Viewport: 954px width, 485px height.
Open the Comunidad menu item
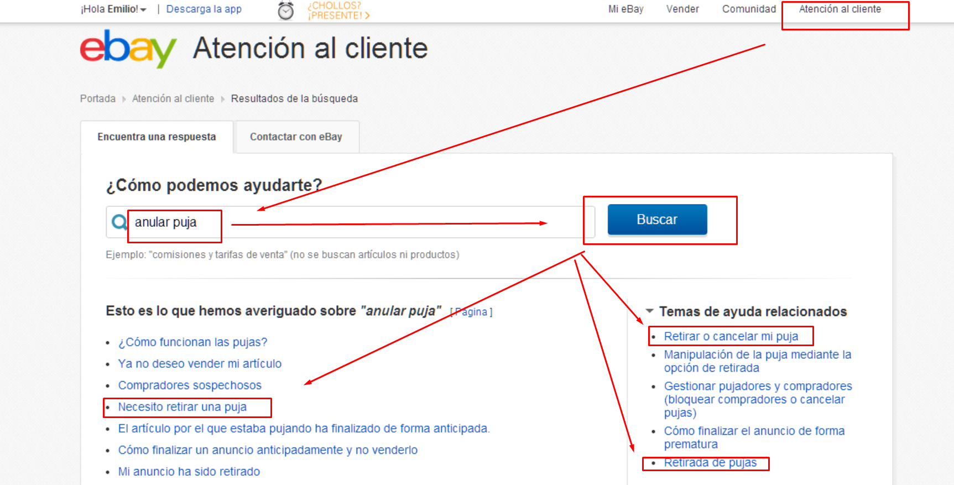tap(749, 9)
